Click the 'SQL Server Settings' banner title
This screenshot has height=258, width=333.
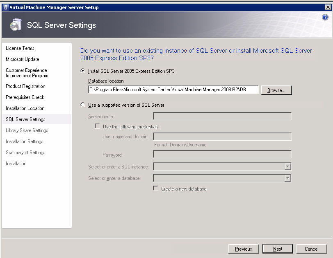(x=62, y=25)
